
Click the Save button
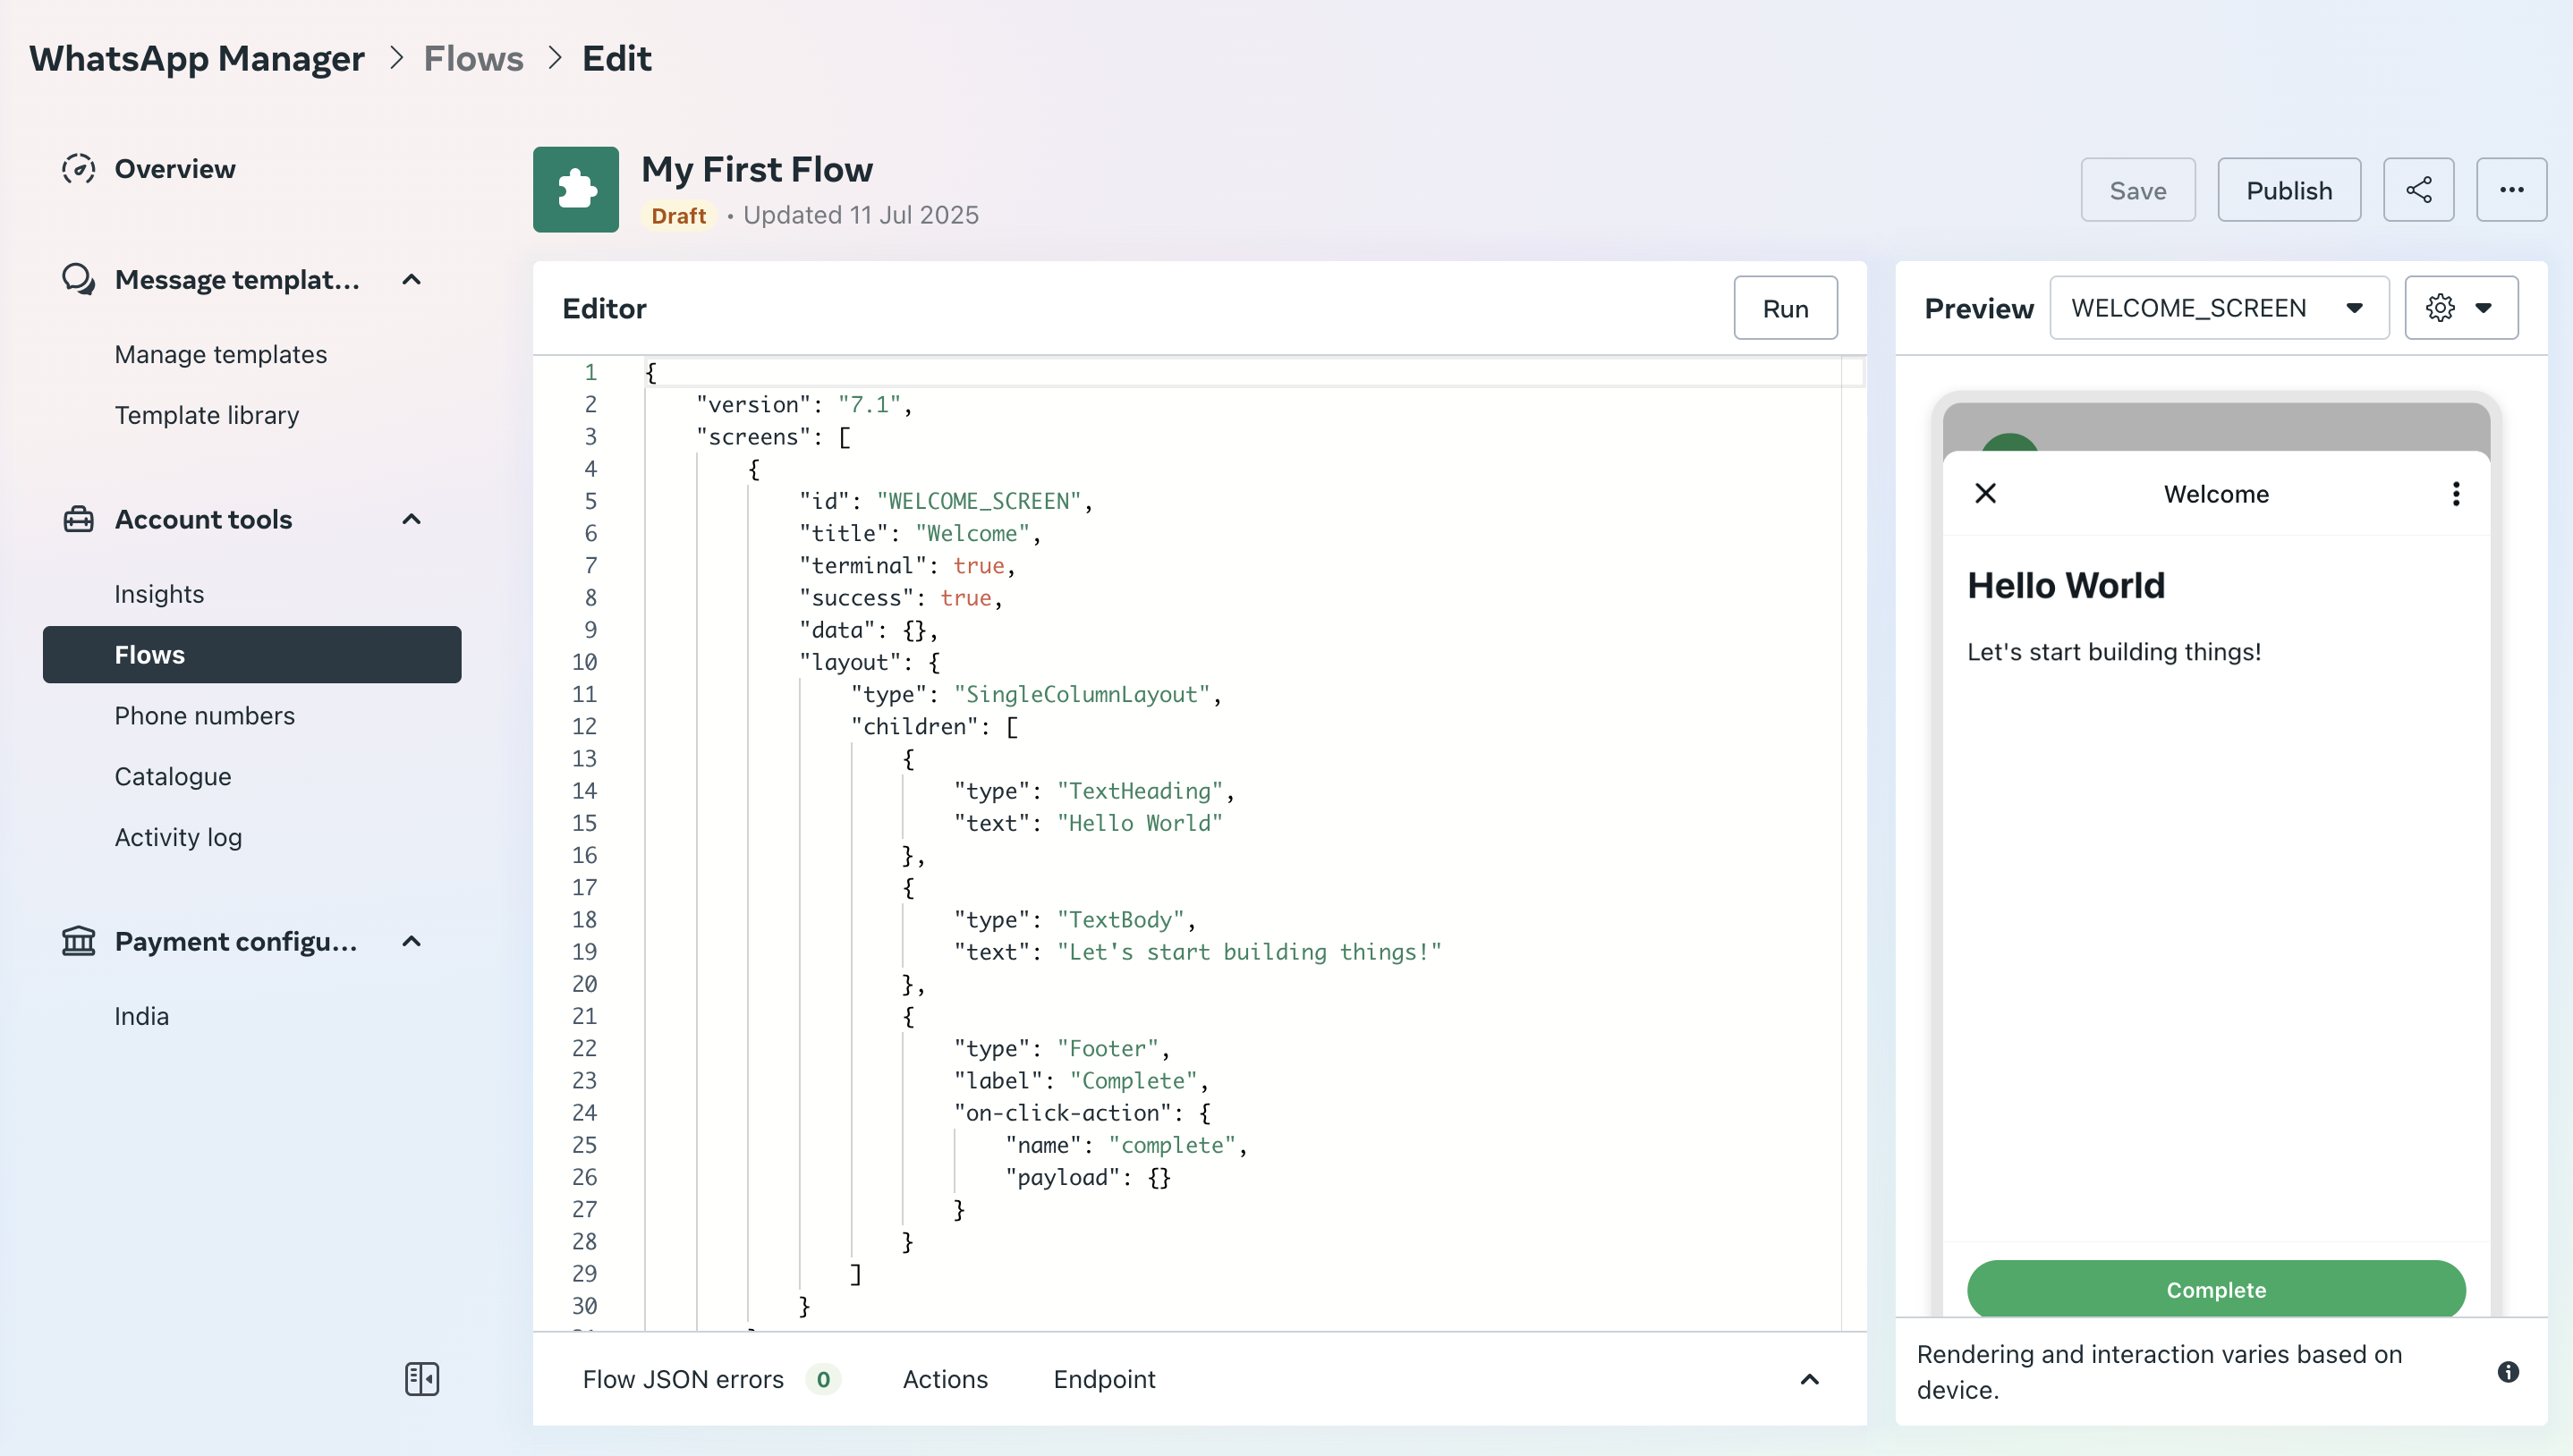(x=2138, y=190)
